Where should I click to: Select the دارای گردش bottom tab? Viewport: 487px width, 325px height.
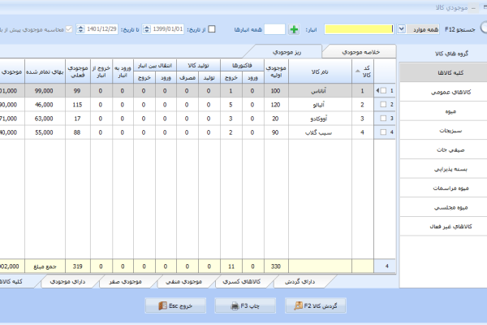click(300, 282)
